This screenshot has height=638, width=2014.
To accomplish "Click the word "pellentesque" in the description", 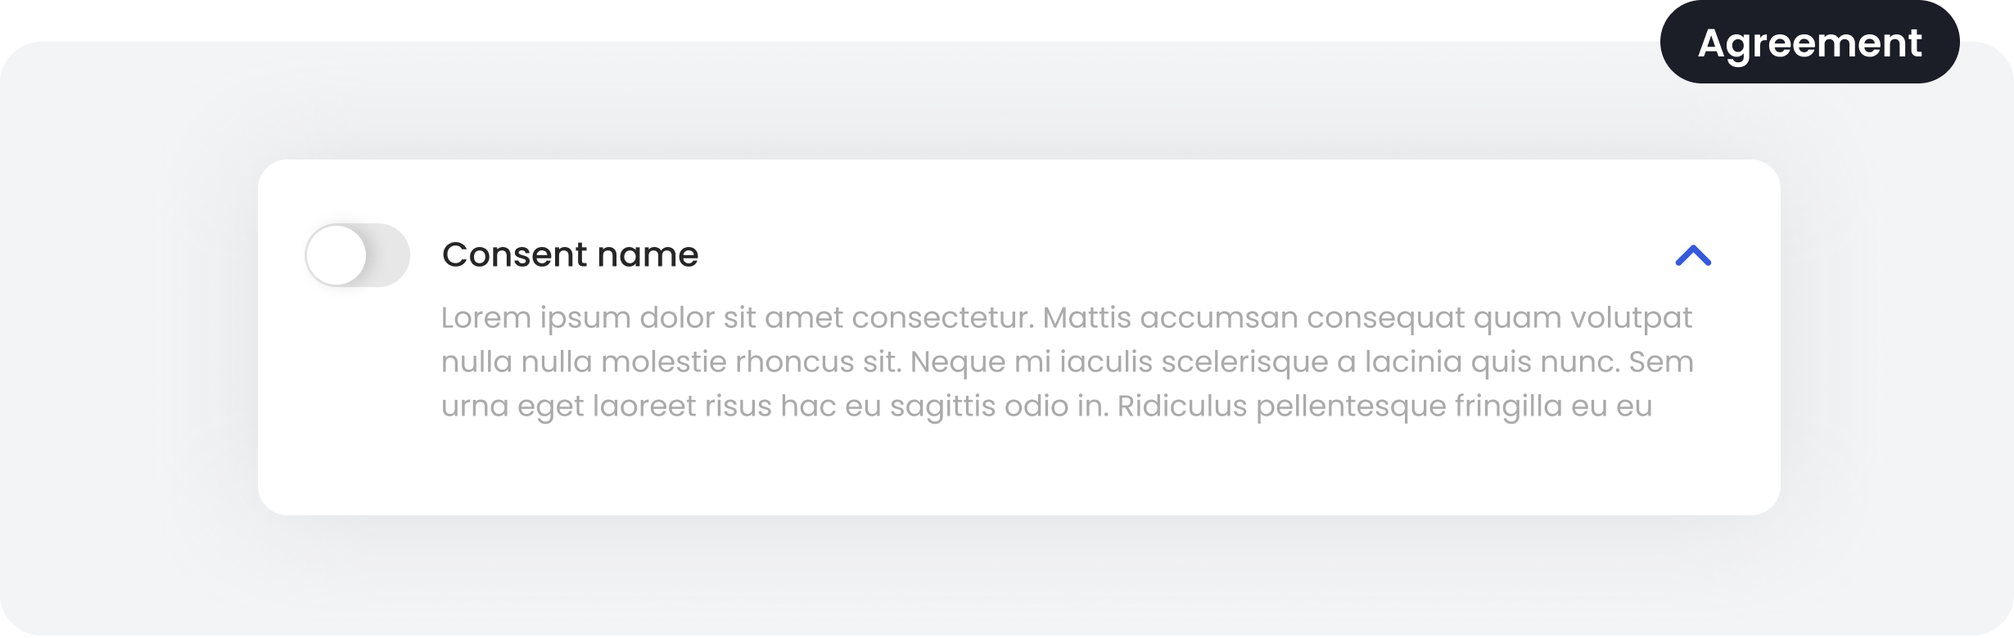I will pyautogui.click(x=1351, y=406).
